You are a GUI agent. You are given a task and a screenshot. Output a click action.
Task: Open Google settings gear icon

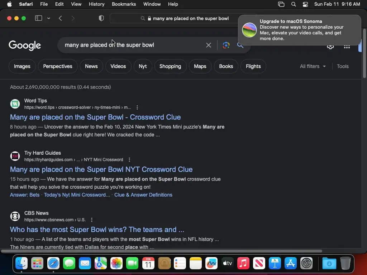[x=330, y=47]
